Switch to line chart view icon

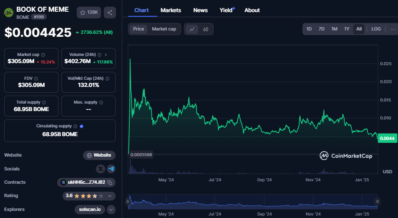192,29
